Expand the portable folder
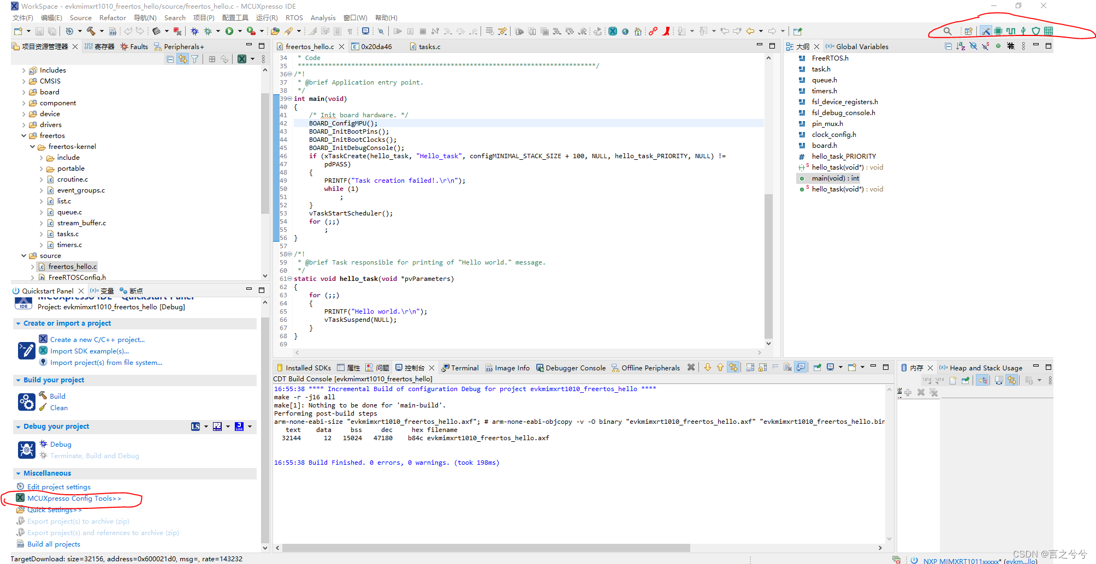 41,169
